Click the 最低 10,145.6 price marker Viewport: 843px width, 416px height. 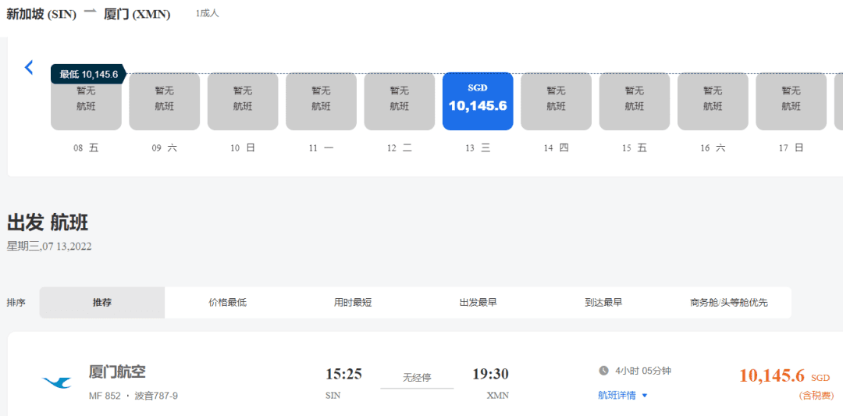pyautogui.click(x=88, y=74)
